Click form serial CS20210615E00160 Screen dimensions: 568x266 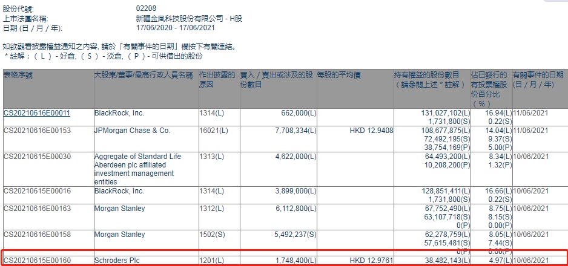pos(37,260)
